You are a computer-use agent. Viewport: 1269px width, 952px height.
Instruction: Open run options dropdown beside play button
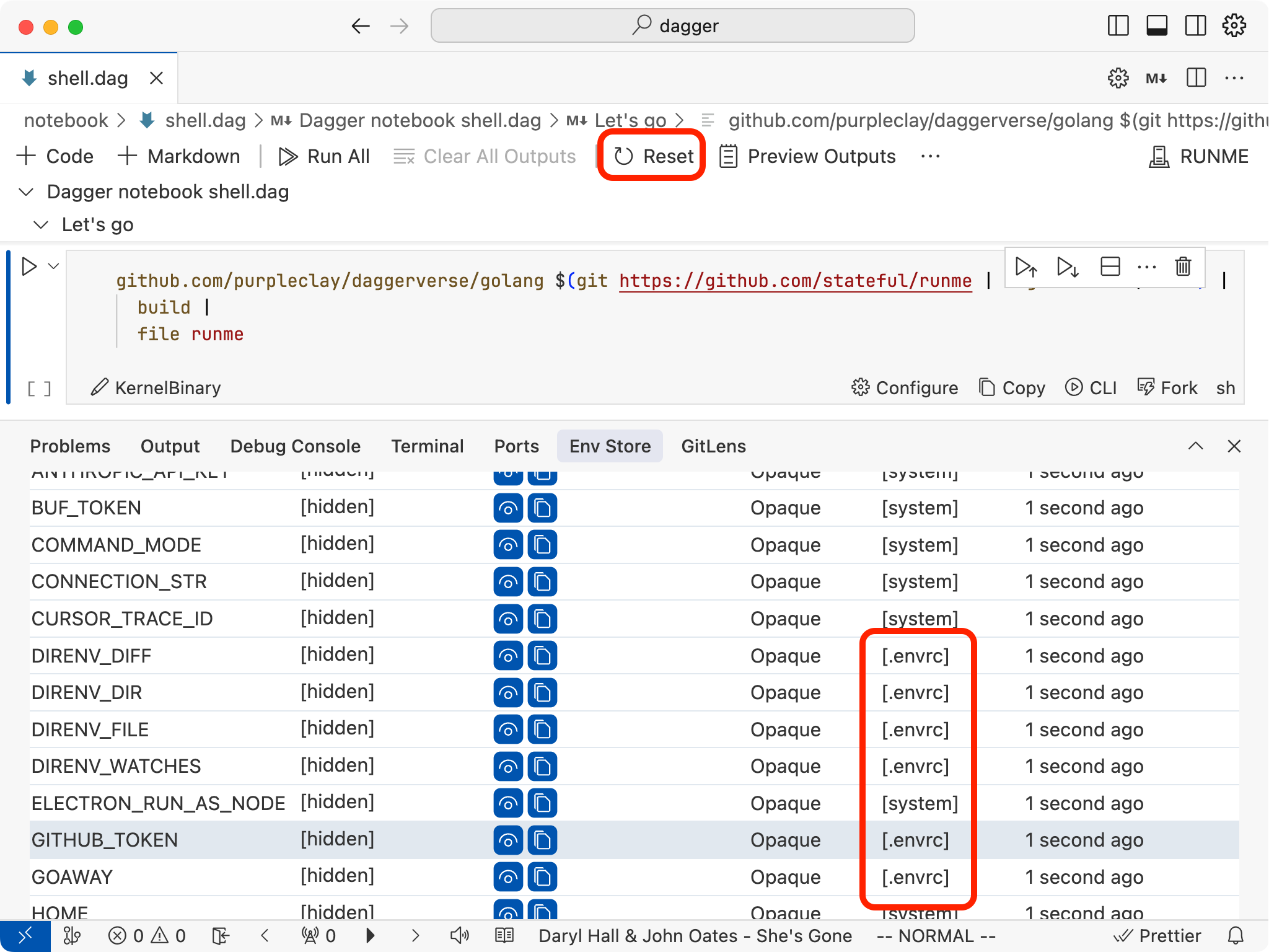pyautogui.click(x=54, y=267)
